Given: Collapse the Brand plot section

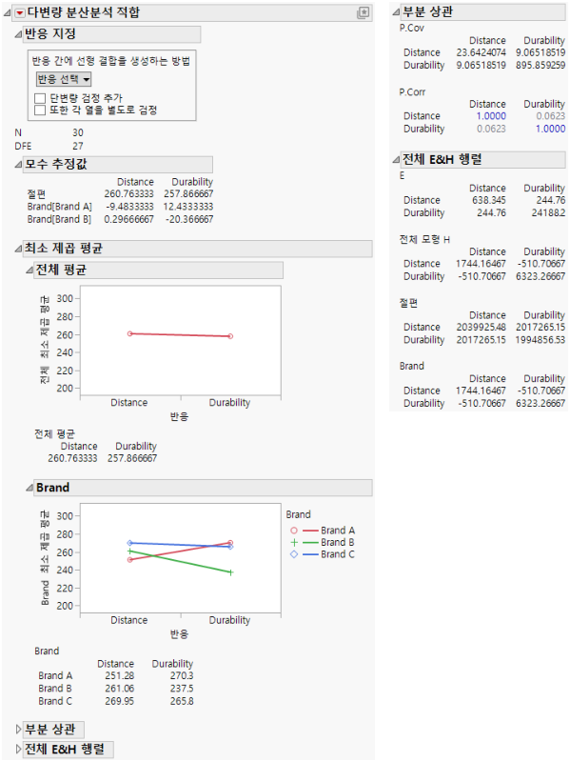Looking at the screenshot, I should pyautogui.click(x=29, y=488).
